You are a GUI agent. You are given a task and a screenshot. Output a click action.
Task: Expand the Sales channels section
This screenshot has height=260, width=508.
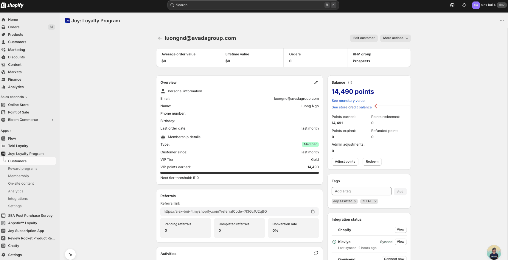(x=14, y=97)
